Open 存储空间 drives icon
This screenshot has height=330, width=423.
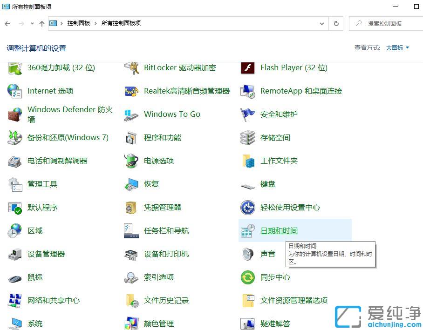point(248,138)
